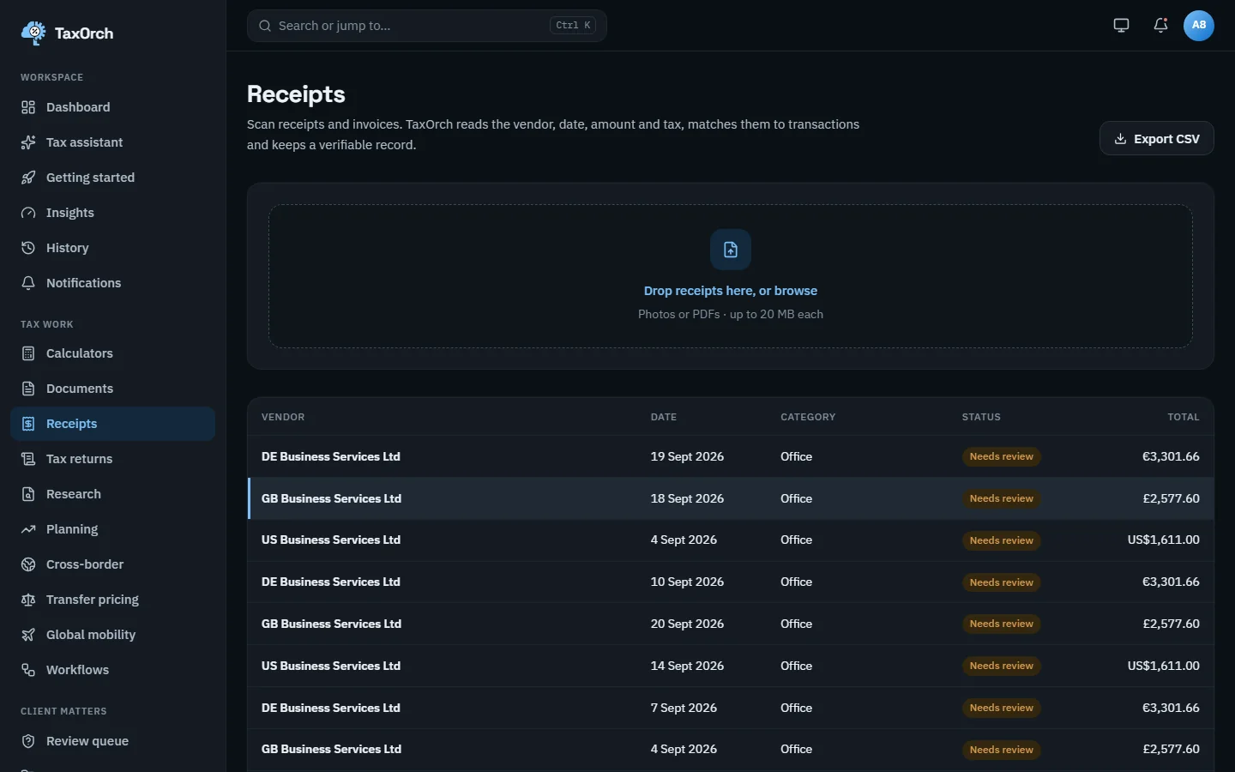Click the Export CSV button
Image resolution: width=1235 pixels, height=772 pixels.
[1156, 139]
